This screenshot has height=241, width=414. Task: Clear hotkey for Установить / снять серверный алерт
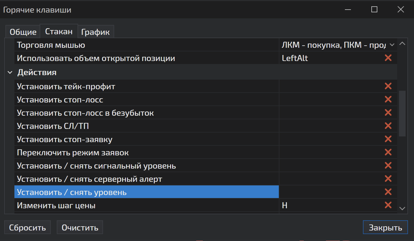[x=388, y=179]
